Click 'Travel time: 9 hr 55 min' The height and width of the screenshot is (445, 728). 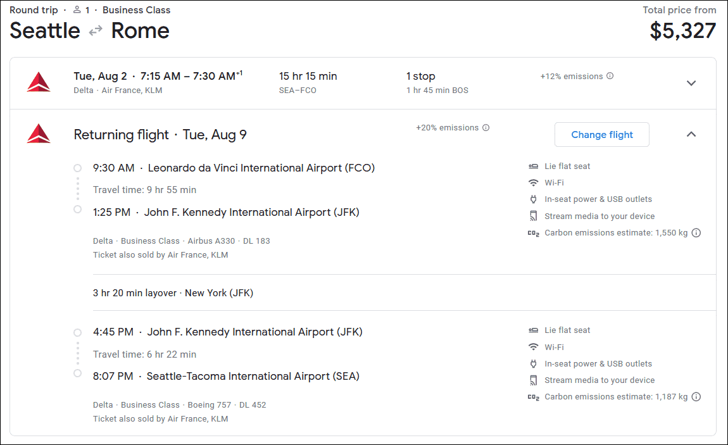click(144, 190)
